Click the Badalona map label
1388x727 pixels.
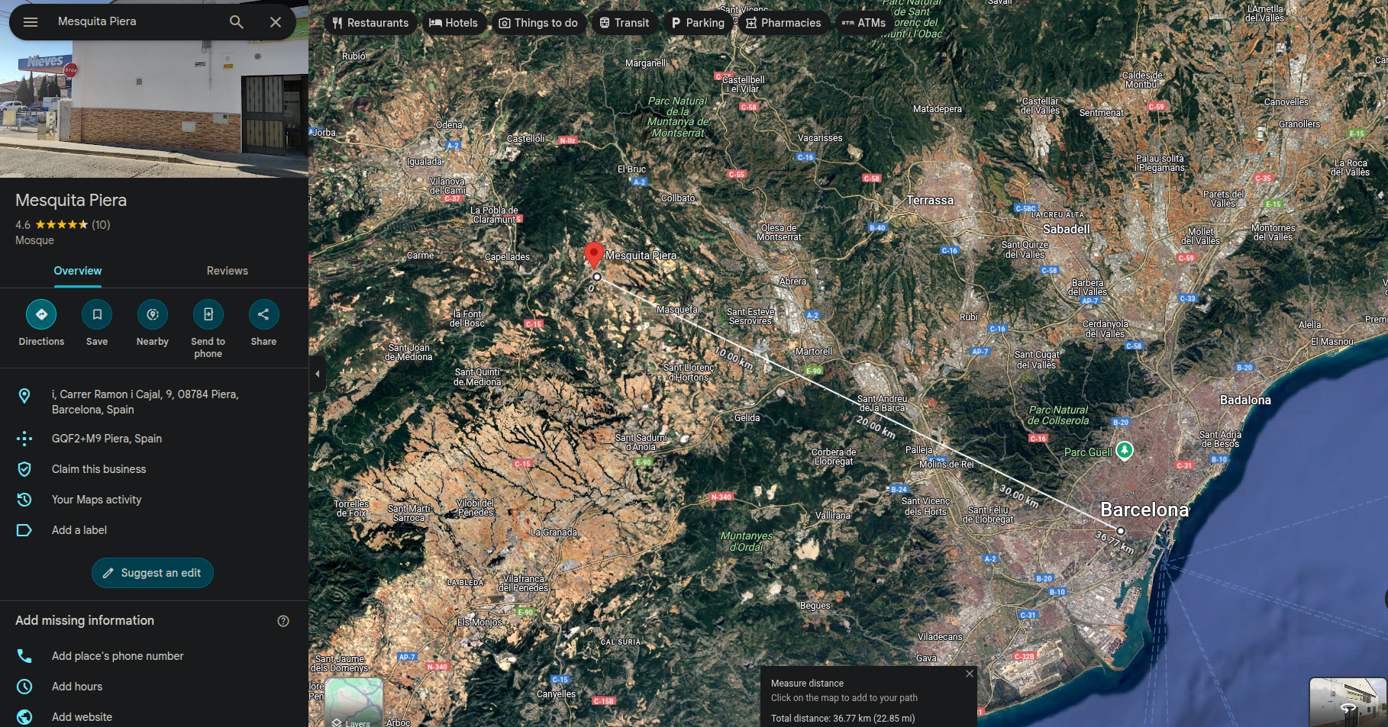[x=1245, y=400]
